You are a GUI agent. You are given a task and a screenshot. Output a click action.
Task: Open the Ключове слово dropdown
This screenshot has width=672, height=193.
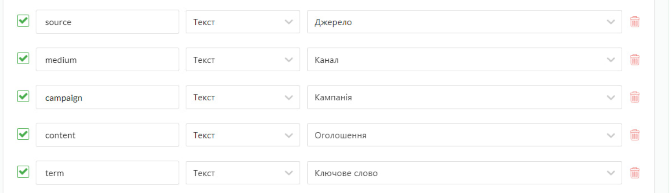[464, 173]
